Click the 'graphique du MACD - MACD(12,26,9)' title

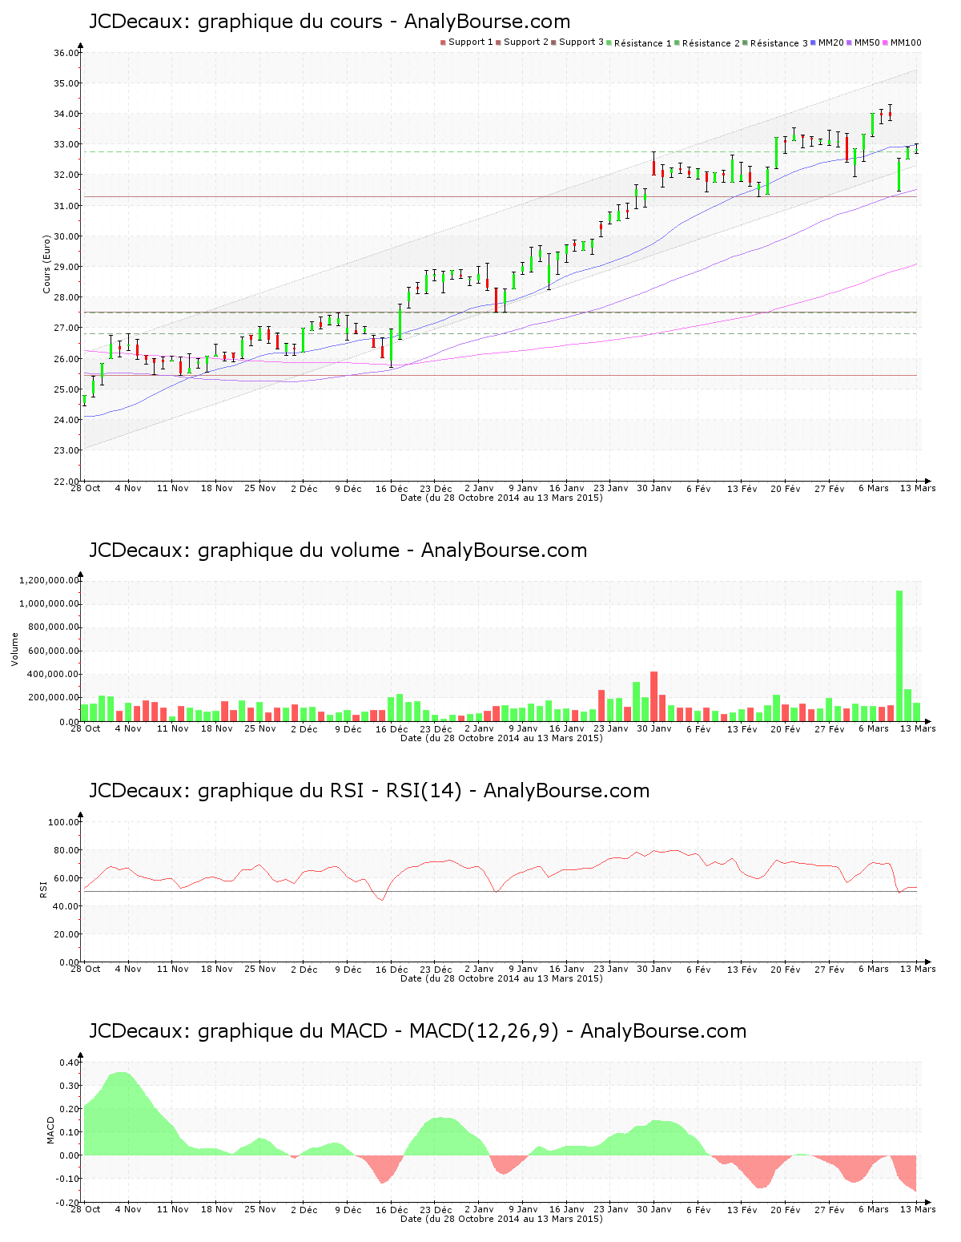tap(417, 1031)
